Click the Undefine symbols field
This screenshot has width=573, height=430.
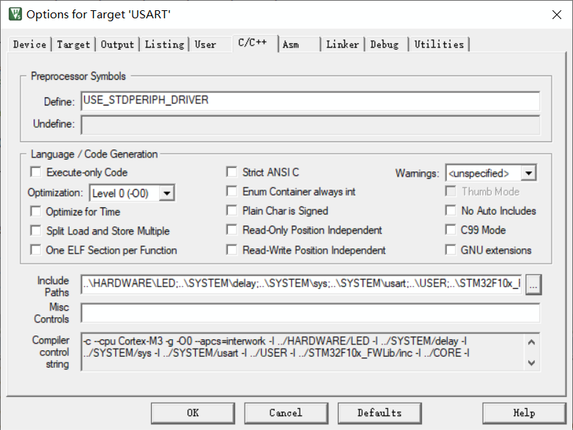[310, 125]
